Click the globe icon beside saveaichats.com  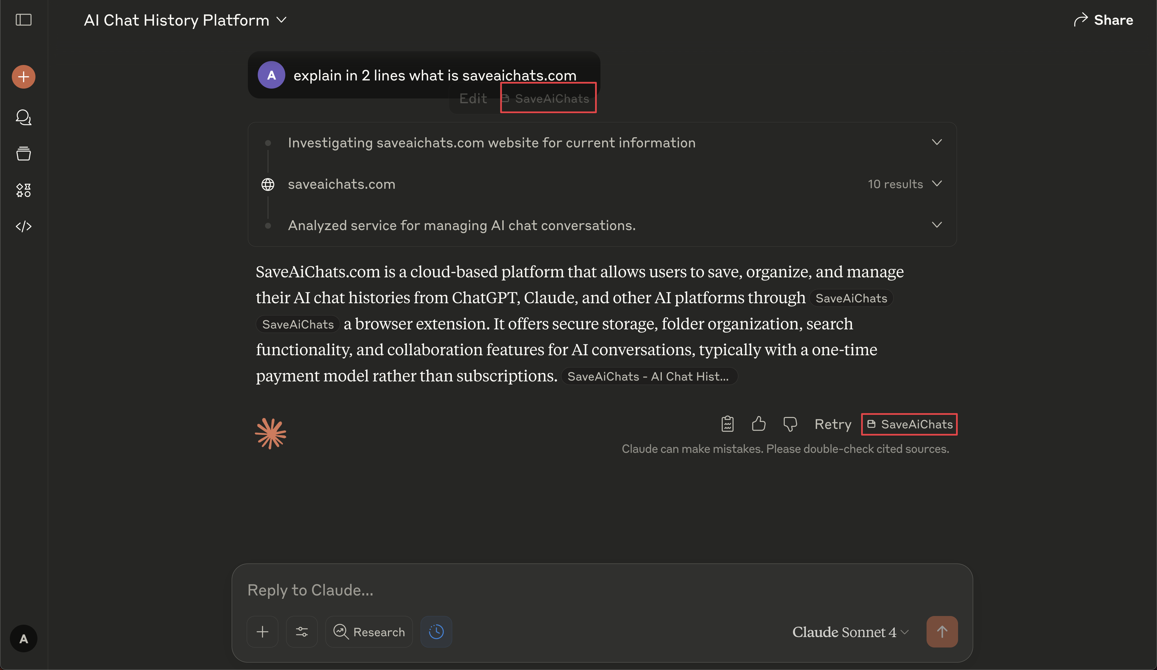coord(268,184)
